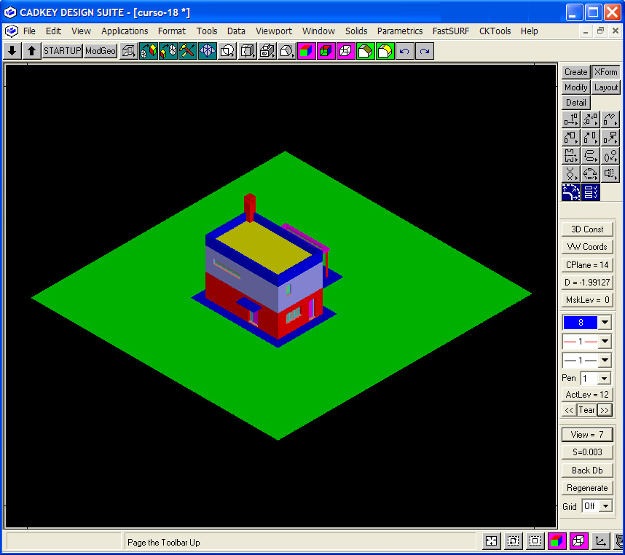
Task: Click the Redo arrow in the toolbar
Action: click(x=424, y=51)
